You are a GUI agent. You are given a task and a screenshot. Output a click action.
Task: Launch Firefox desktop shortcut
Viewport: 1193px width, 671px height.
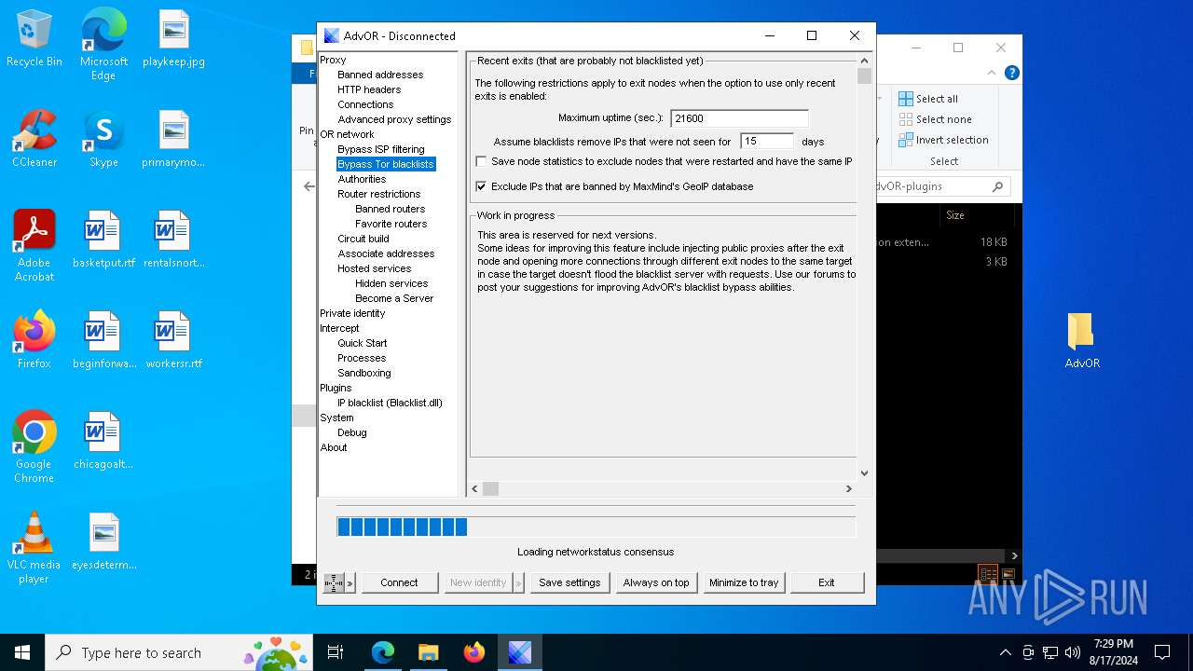click(x=34, y=340)
